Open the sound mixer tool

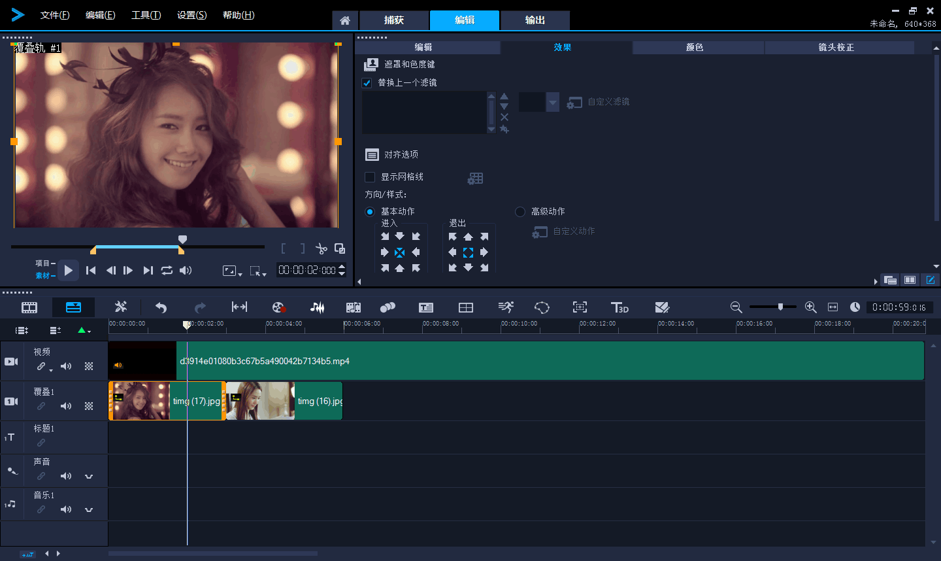(317, 307)
